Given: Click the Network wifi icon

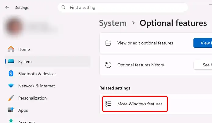Looking at the screenshot, I should click(x=11, y=86).
